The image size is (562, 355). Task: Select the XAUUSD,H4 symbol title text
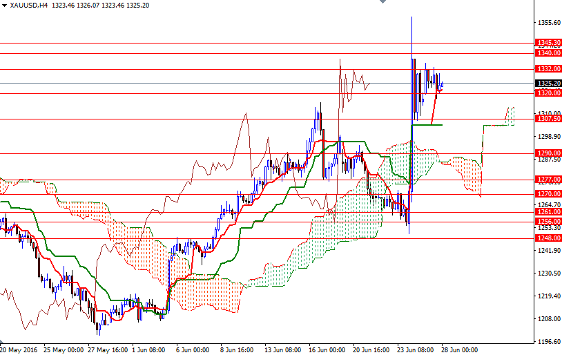(x=29, y=5)
